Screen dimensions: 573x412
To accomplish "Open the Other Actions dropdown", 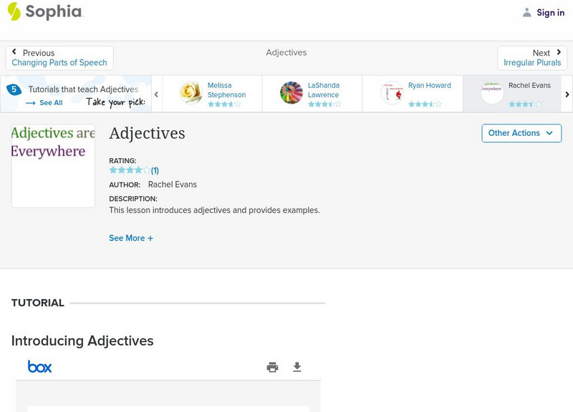I will (521, 133).
